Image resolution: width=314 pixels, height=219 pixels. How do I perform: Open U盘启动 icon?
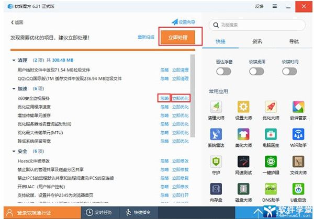pyautogui.click(x=298, y=189)
